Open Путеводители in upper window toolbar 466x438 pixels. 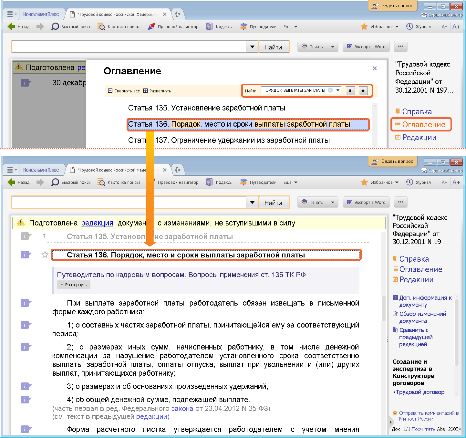pyautogui.click(x=258, y=26)
